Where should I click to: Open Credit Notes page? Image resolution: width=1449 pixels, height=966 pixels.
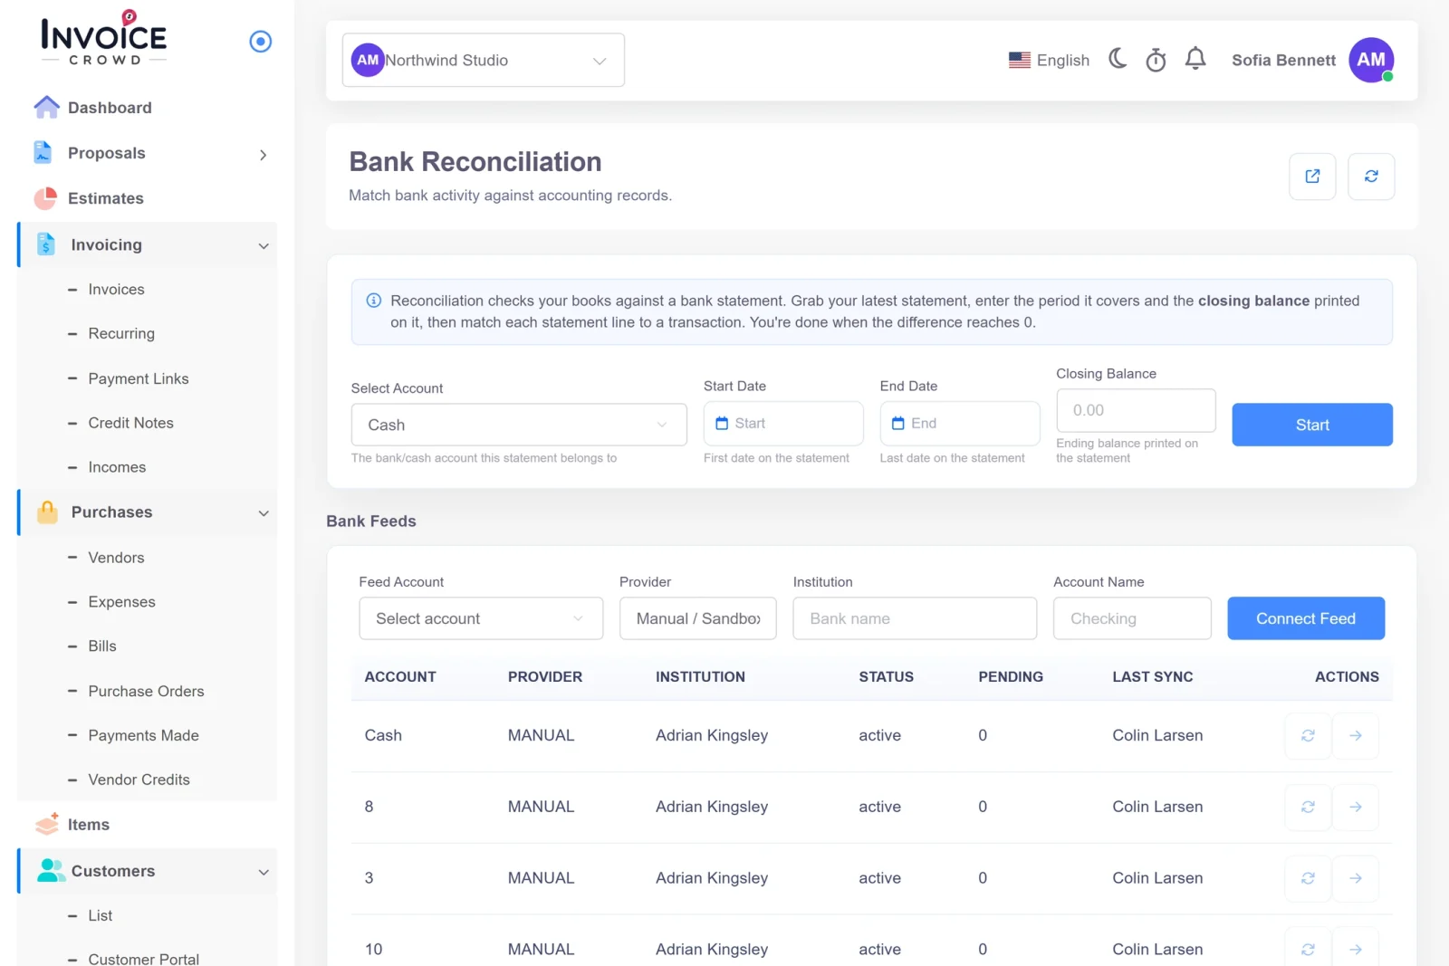point(130,423)
